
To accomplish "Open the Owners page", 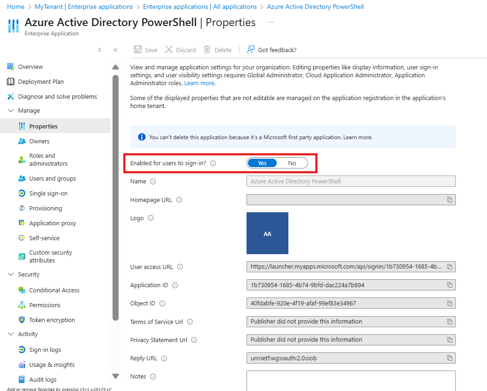I will pos(39,141).
